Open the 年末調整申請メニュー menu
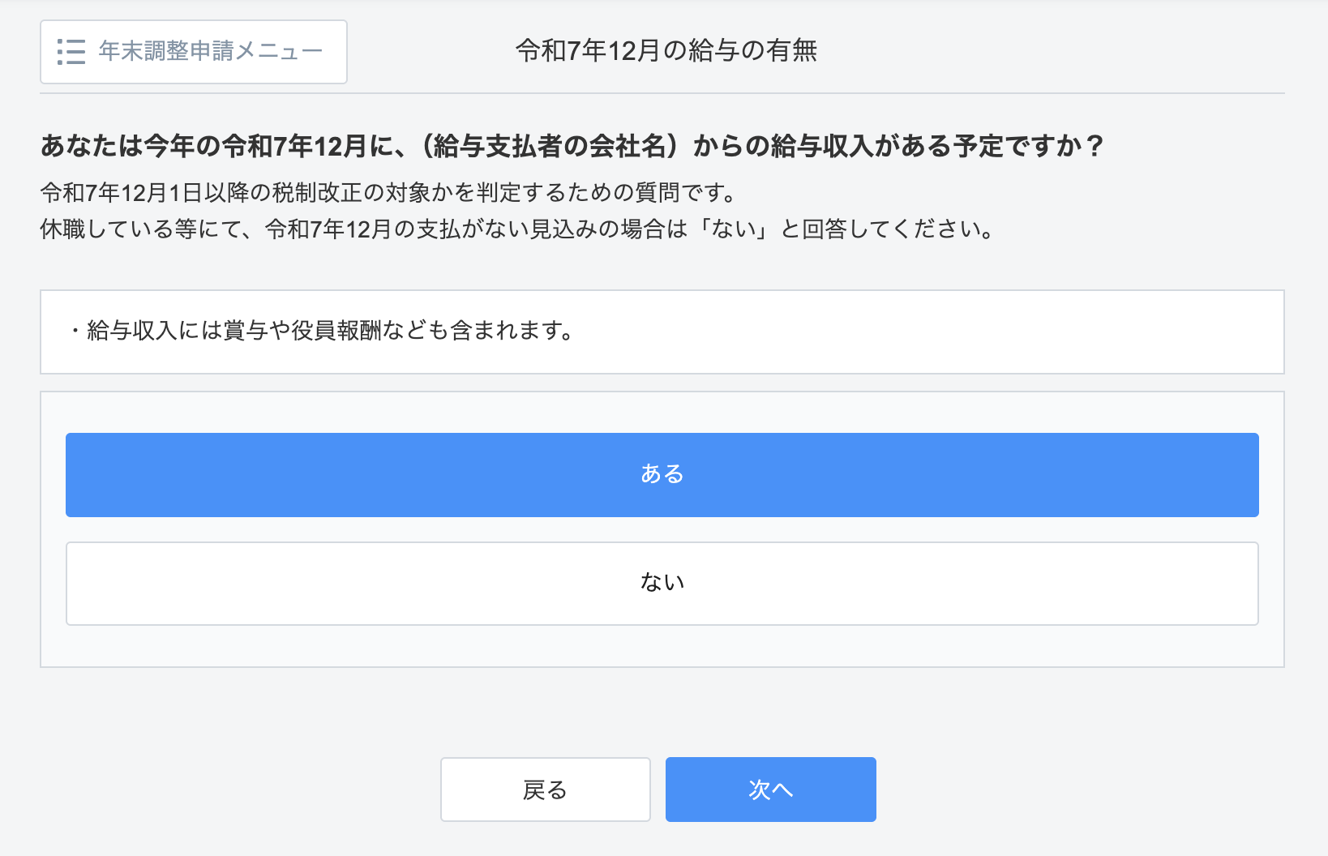 pos(194,52)
